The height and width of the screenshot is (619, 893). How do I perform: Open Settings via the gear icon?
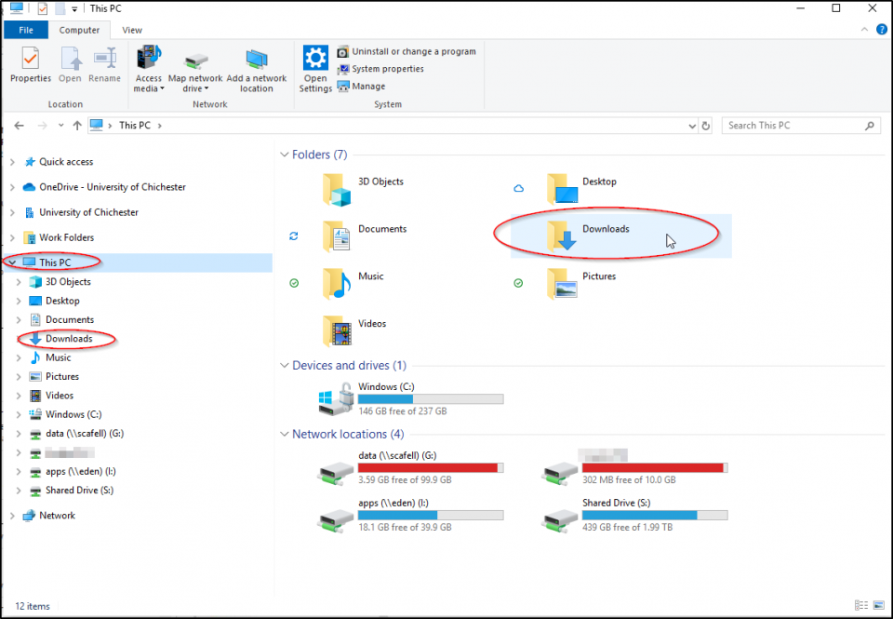click(315, 68)
